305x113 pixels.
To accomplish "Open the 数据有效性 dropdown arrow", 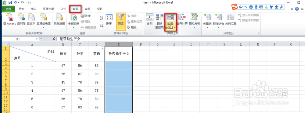I will click(175, 28).
